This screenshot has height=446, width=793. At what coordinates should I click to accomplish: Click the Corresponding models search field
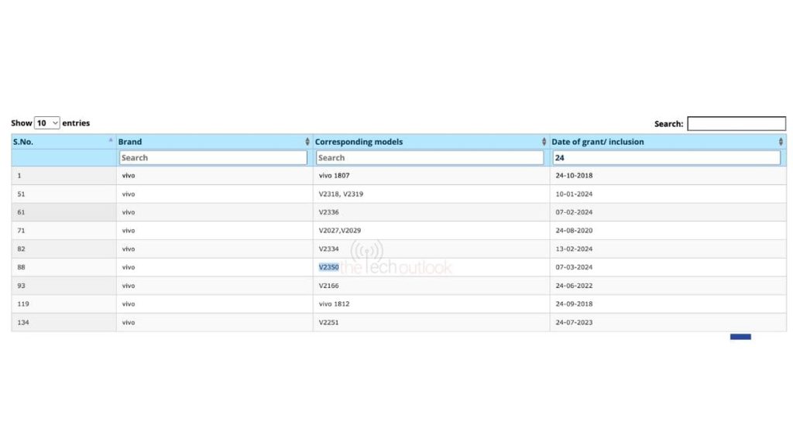(x=430, y=157)
